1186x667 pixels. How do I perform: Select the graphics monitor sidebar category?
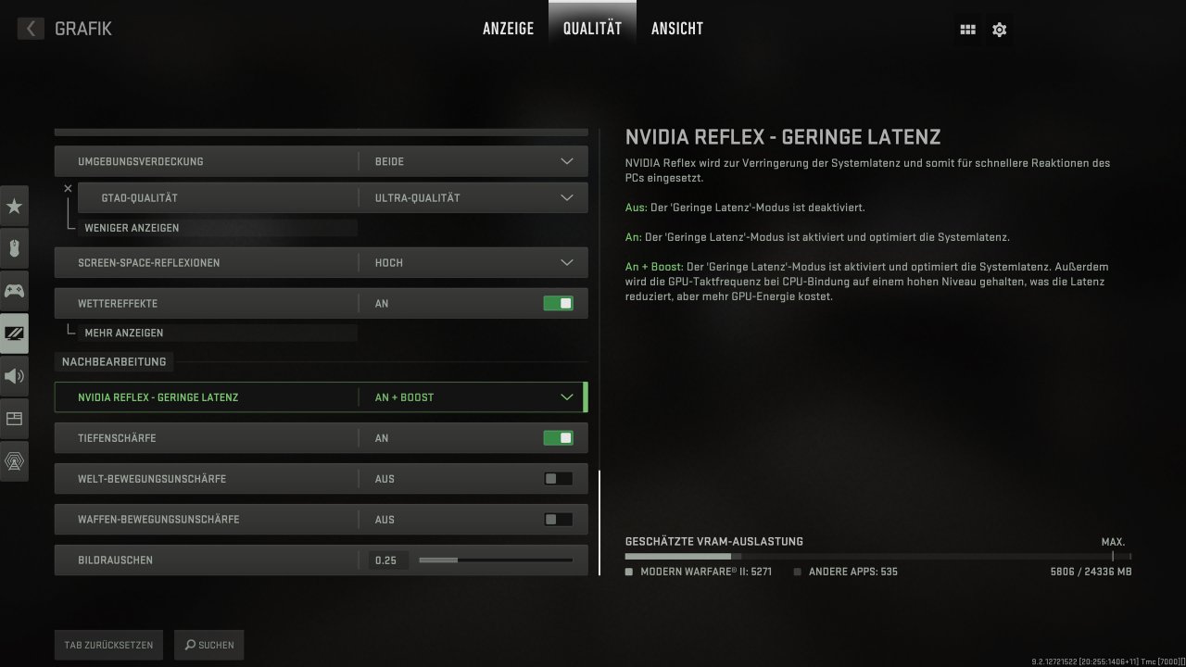tap(14, 333)
